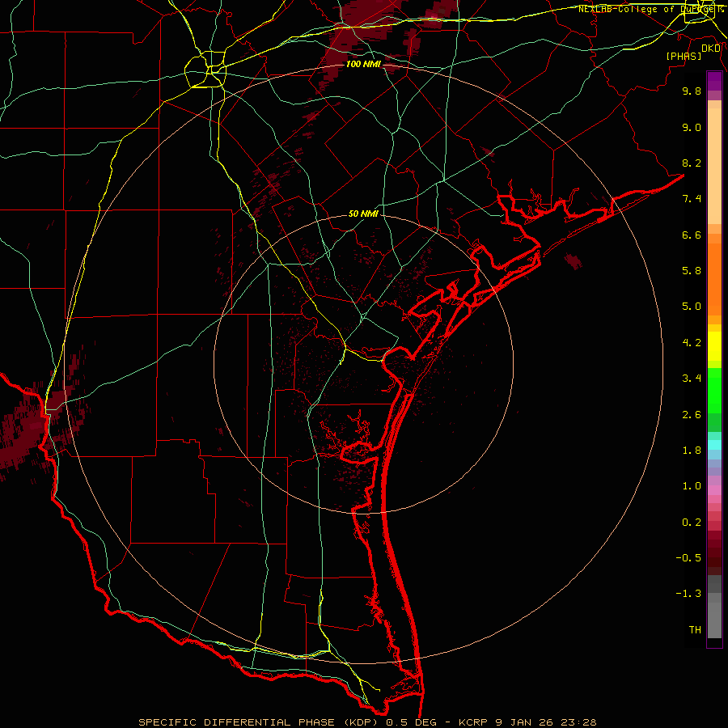Click the '4.2' value on the color scale

point(692,343)
